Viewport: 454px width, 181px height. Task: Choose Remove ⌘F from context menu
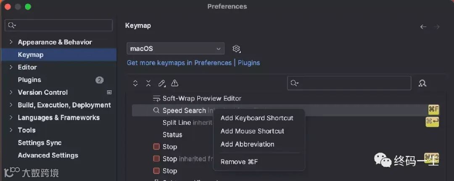pos(239,162)
